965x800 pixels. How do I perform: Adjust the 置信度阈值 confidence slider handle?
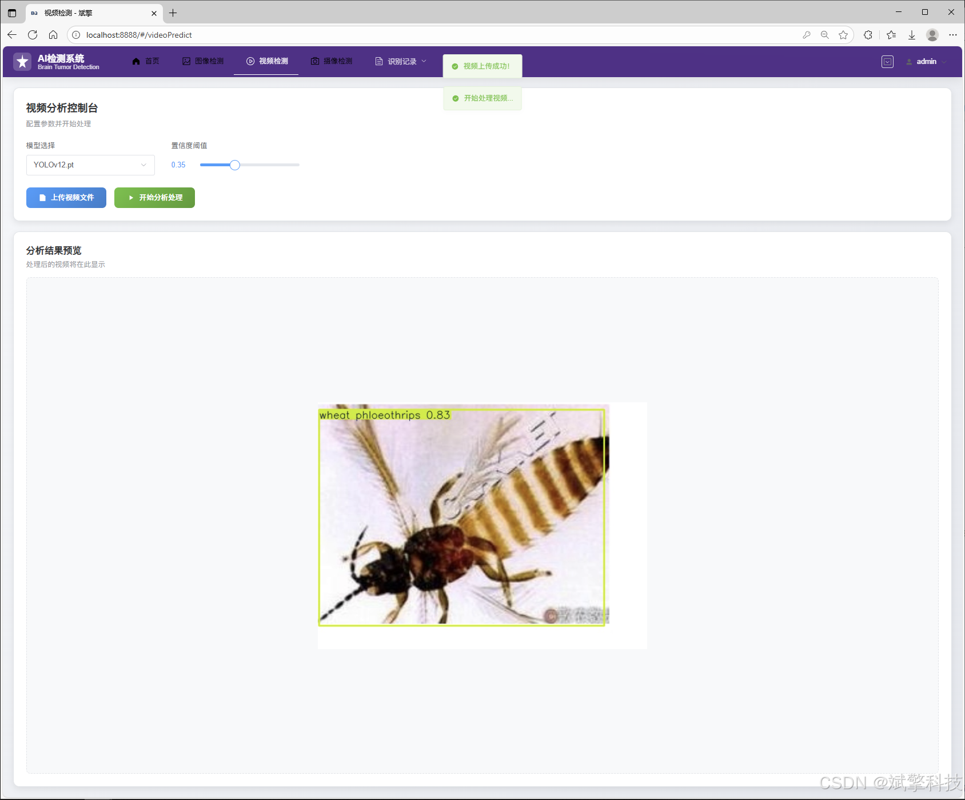[x=234, y=165]
